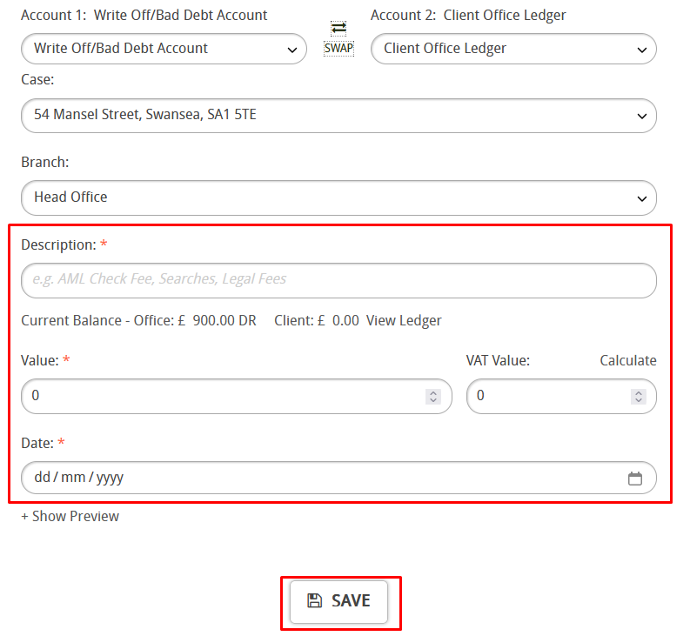Expand the Show Preview section

pyautogui.click(x=70, y=516)
